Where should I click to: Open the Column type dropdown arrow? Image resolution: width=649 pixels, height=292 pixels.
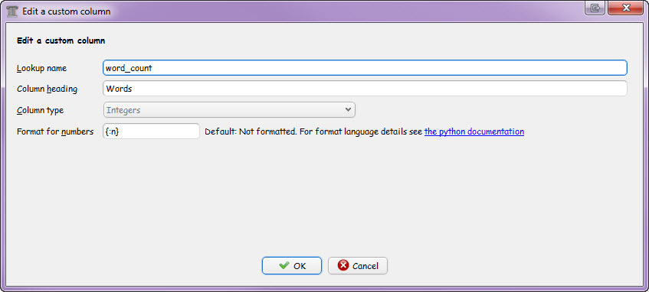tap(348, 110)
